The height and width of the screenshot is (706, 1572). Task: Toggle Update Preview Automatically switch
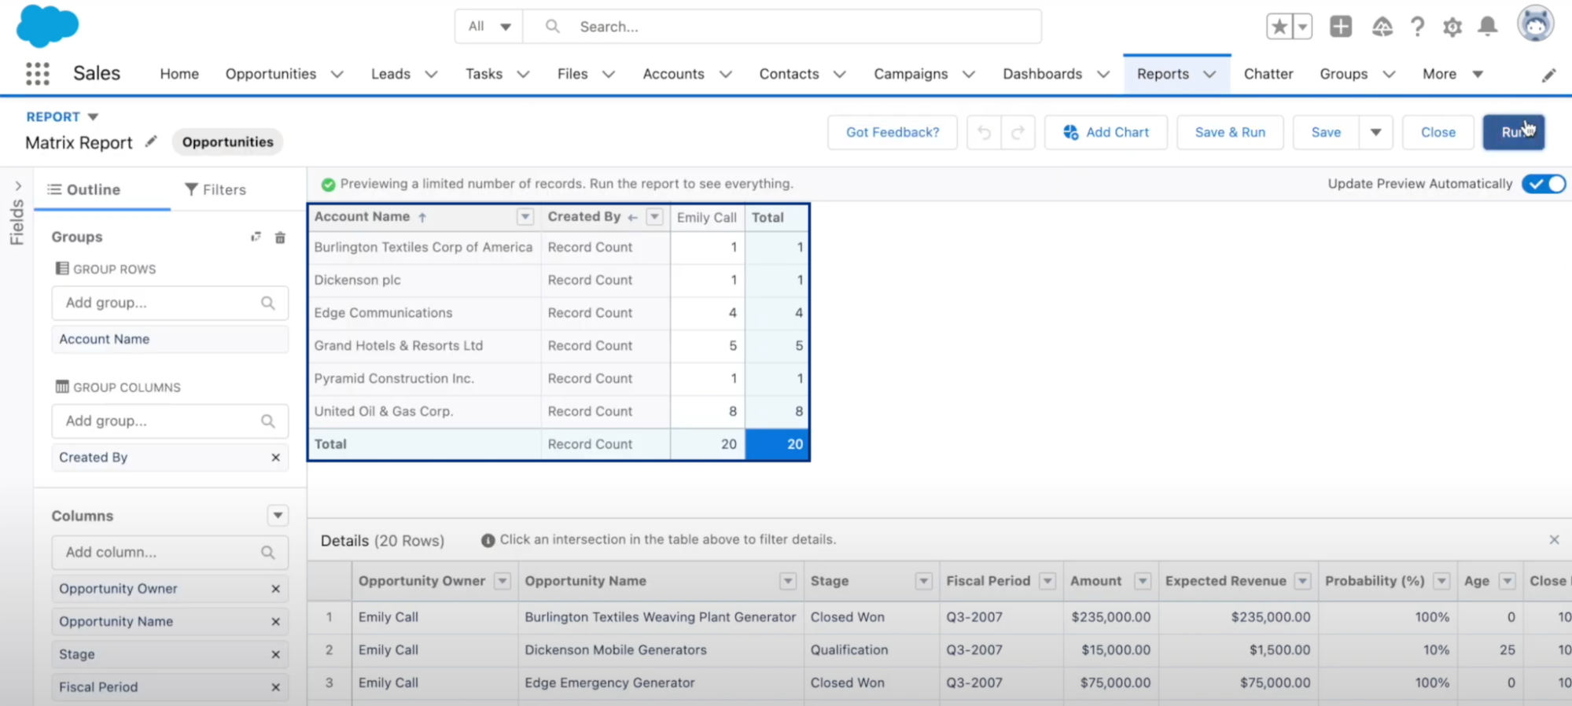point(1544,184)
